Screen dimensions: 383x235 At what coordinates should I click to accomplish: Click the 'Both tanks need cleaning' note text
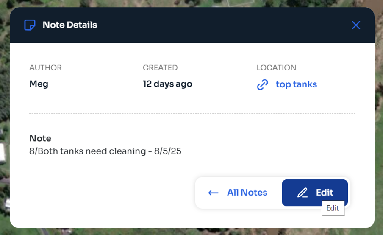point(105,151)
